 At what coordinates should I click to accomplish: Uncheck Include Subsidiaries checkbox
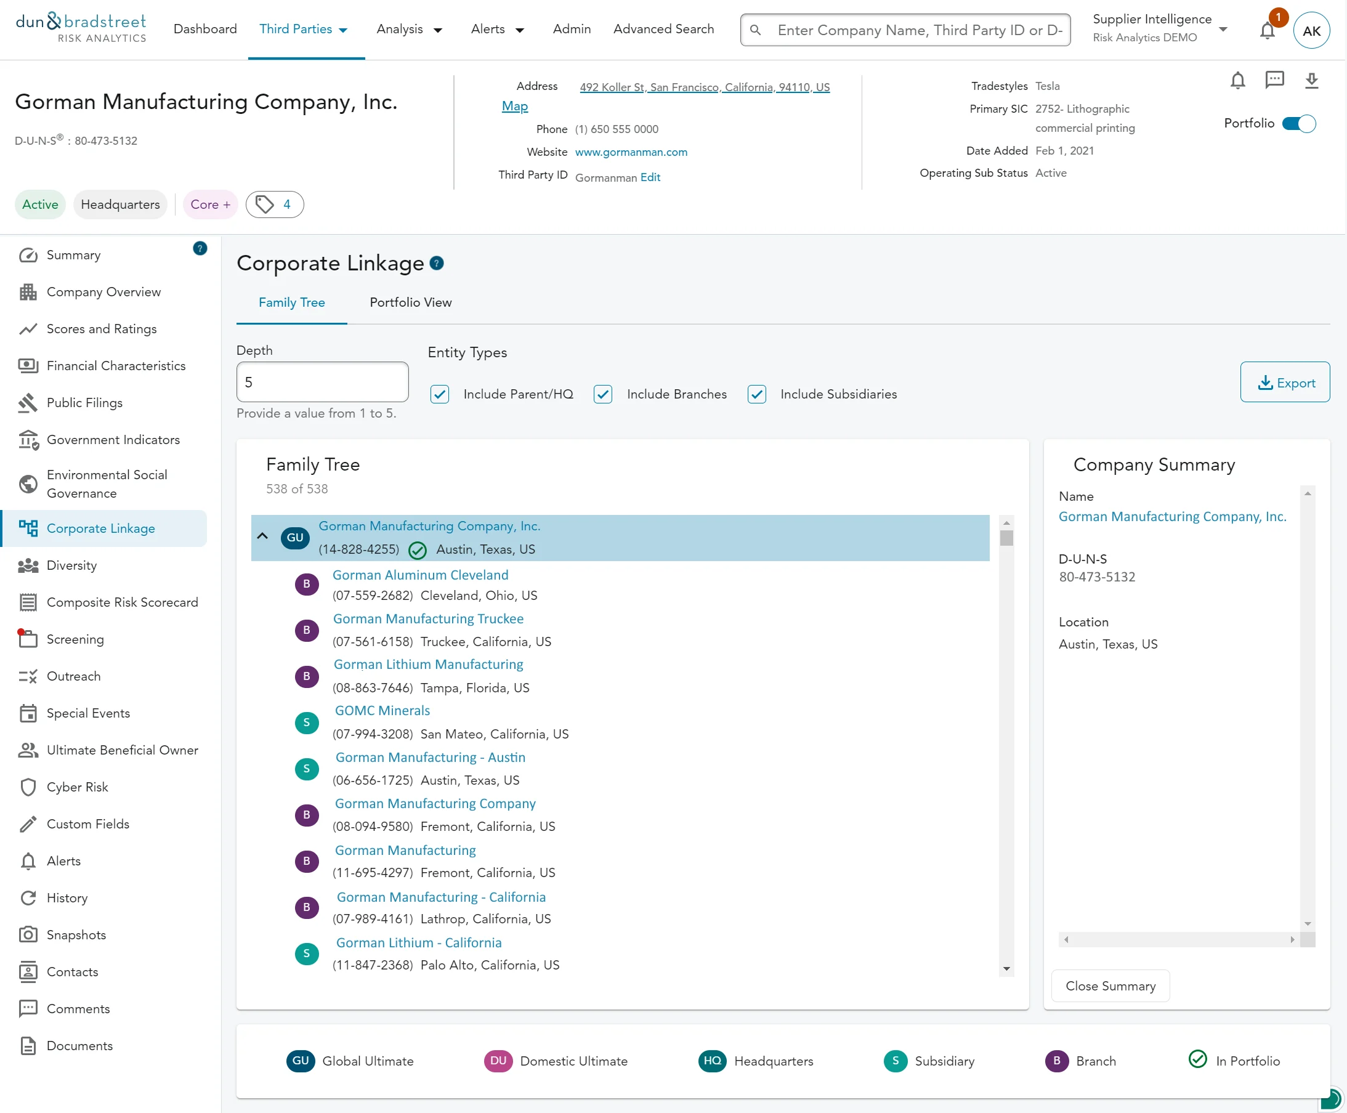point(756,394)
